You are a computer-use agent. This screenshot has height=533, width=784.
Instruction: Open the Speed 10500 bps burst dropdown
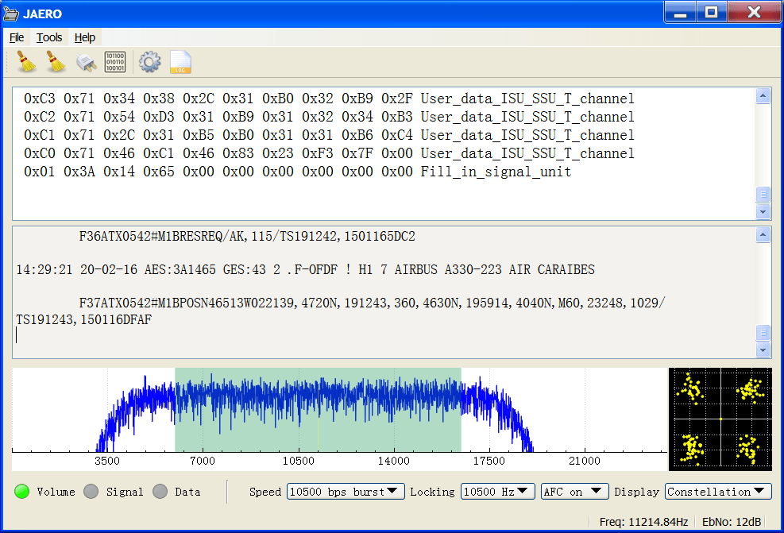[x=346, y=492]
